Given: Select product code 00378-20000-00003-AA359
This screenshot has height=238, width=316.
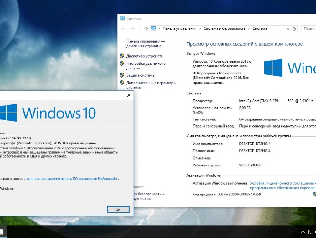Looking at the screenshot, I should pos(239,194).
